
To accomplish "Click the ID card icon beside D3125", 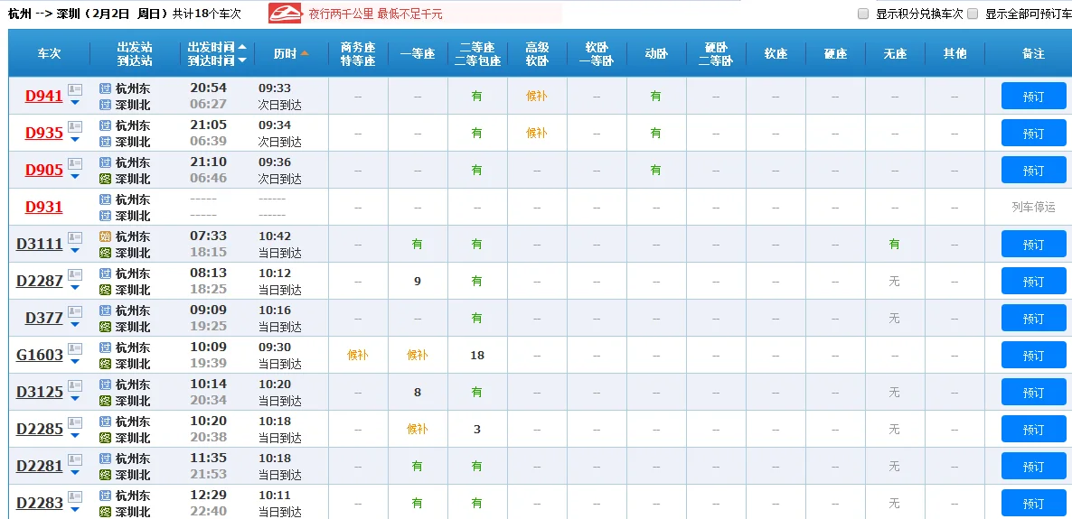I will (x=74, y=385).
